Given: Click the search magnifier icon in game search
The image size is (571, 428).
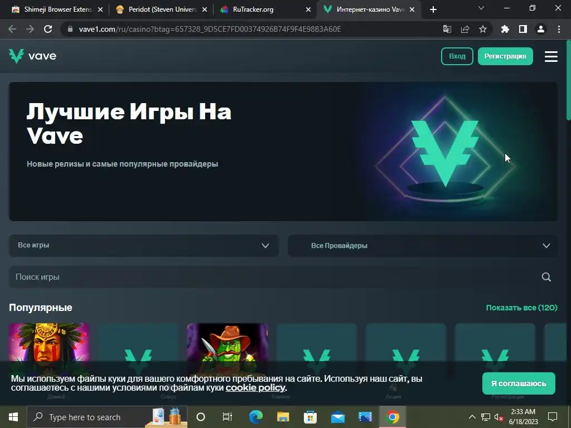Looking at the screenshot, I should click(x=546, y=277).
